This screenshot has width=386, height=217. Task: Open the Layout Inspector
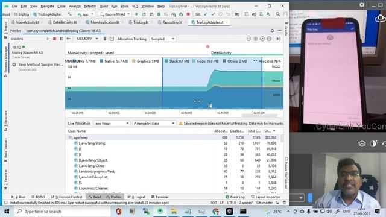(265, 197)
